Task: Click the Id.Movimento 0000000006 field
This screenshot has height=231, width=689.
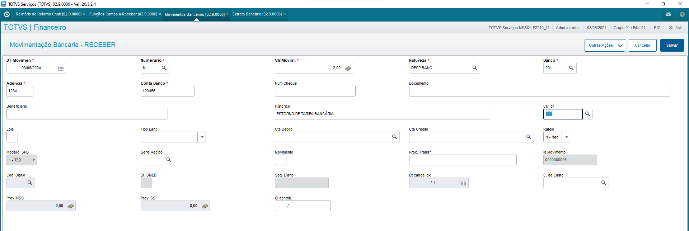Action: (570, 160)
